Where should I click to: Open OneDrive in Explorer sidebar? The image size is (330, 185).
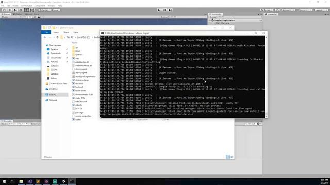53,89
